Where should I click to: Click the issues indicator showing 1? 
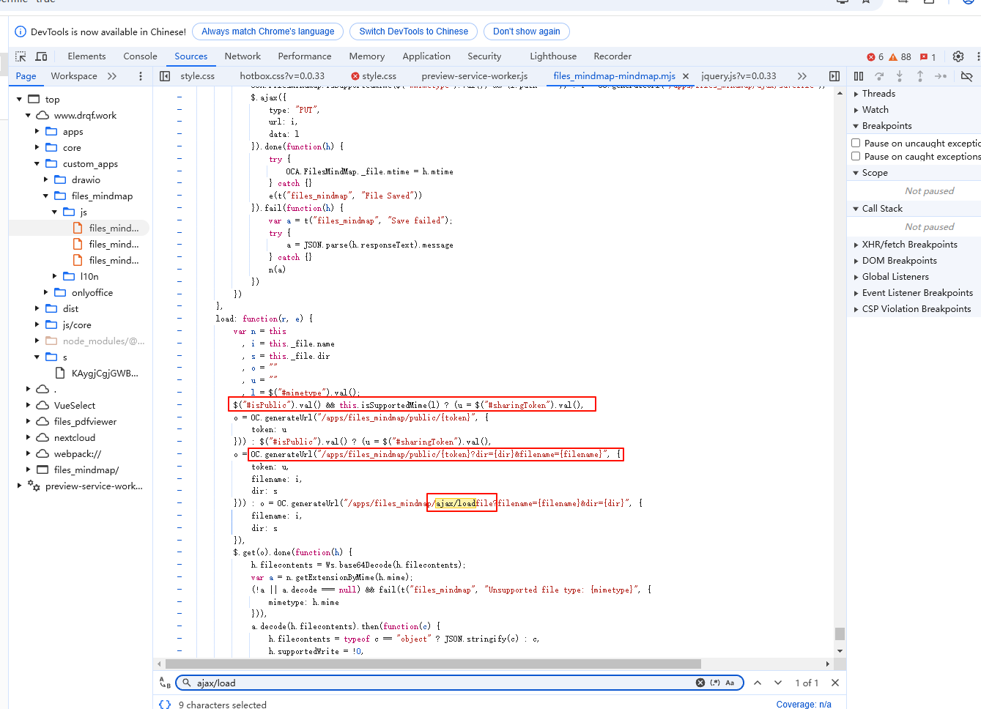coord(928,56)
